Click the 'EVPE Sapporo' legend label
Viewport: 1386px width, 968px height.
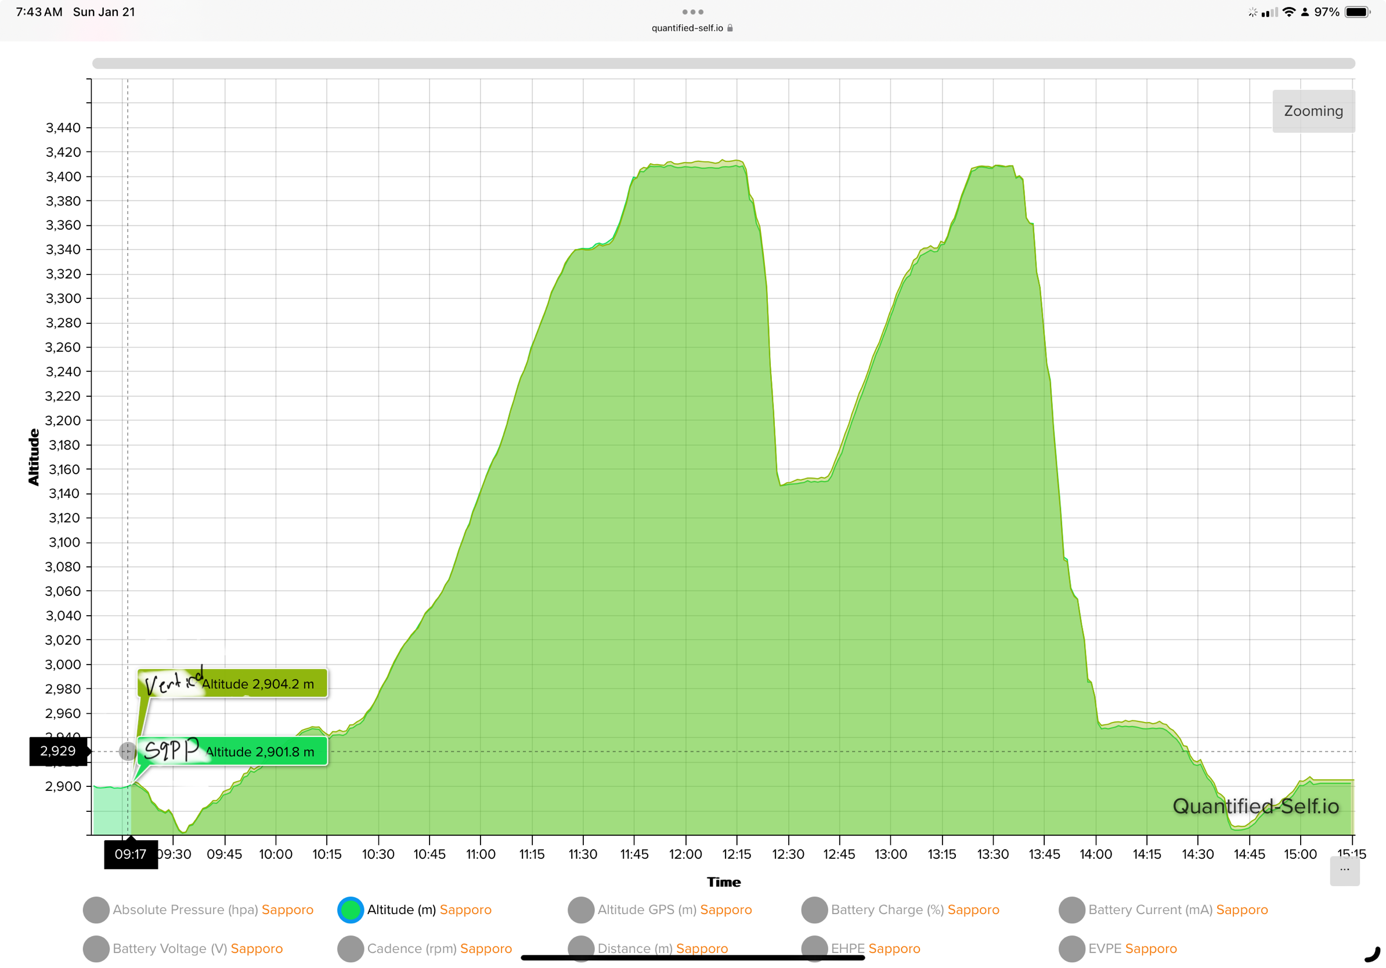[x=1132, y=948]
